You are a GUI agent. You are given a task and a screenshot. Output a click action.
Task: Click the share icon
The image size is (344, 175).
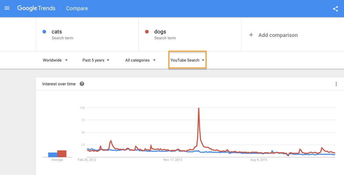[335, 9]
